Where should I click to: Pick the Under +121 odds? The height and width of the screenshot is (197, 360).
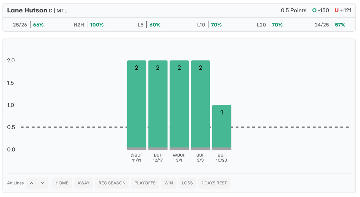[343, 10]
